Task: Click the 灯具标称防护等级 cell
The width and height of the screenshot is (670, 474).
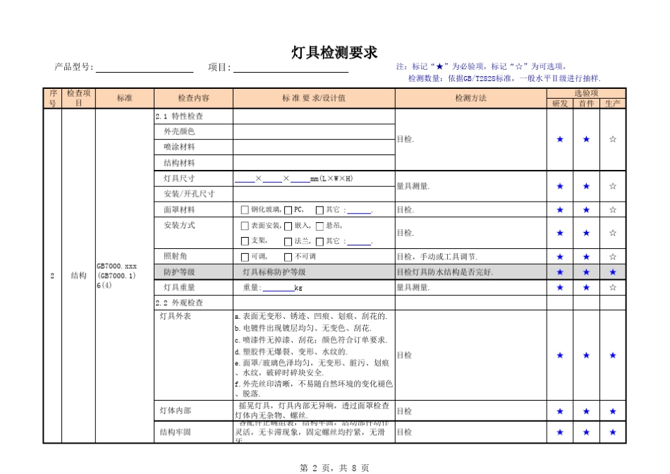Action: 314,272
